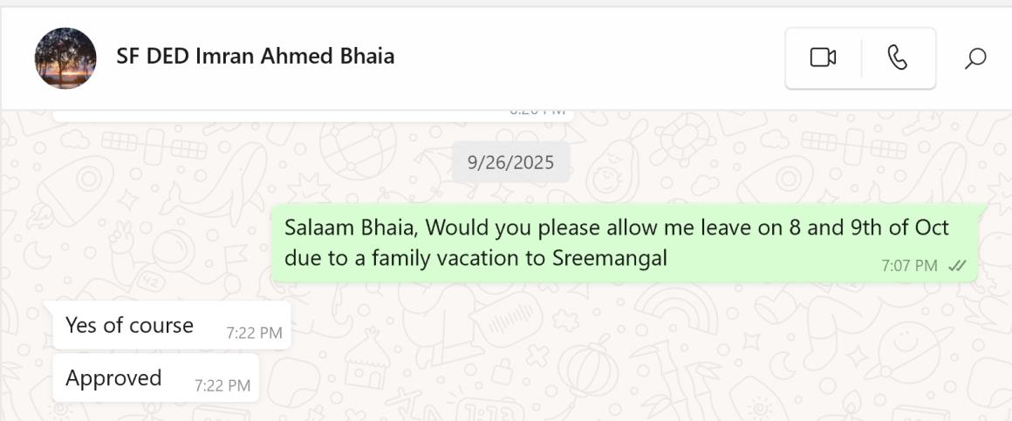Open the contact's profile picture
This screenshot has width=1012, height=421.
coord(65,58)
